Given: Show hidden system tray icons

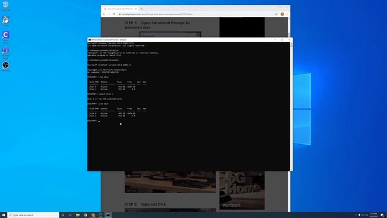Looking at the screenshot, I should click(356, 215).
